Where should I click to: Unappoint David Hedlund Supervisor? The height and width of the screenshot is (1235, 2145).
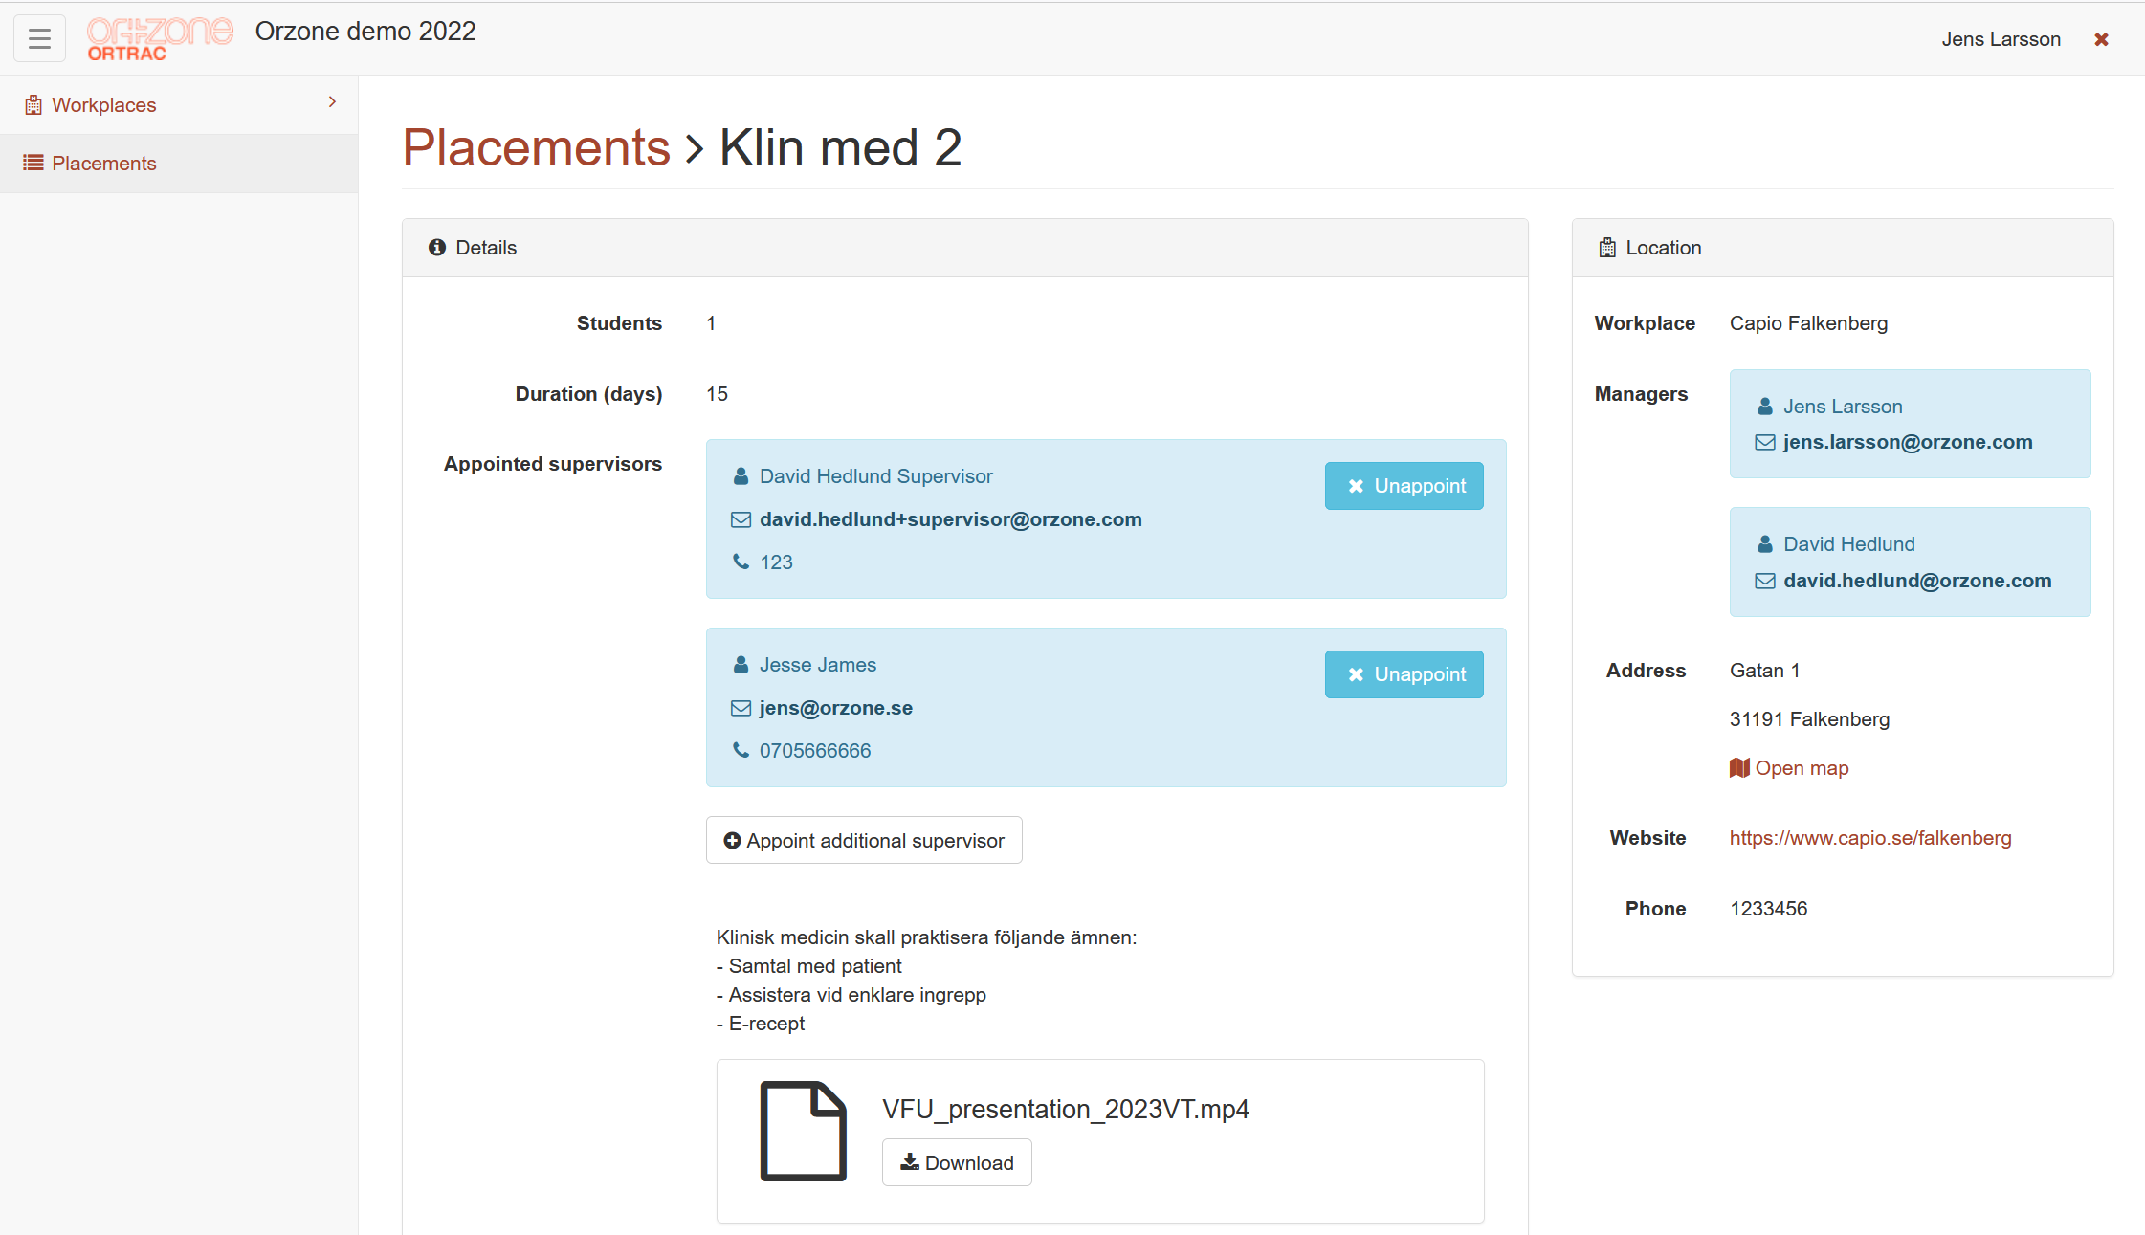(x=1404, y=486)
